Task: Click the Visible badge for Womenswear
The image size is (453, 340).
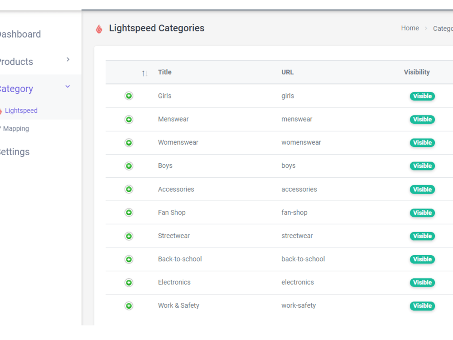Action: tap(422, 142)
